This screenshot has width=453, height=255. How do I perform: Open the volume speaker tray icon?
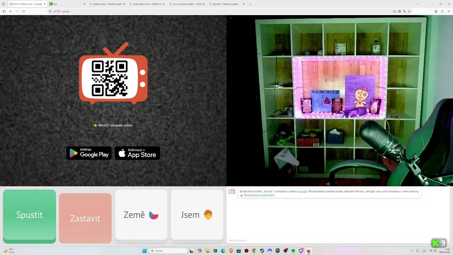click(x=435, y=251)
